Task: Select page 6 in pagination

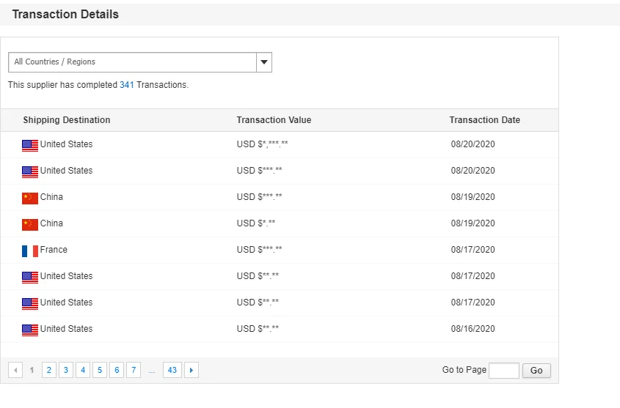Action: tap(117, 371)
